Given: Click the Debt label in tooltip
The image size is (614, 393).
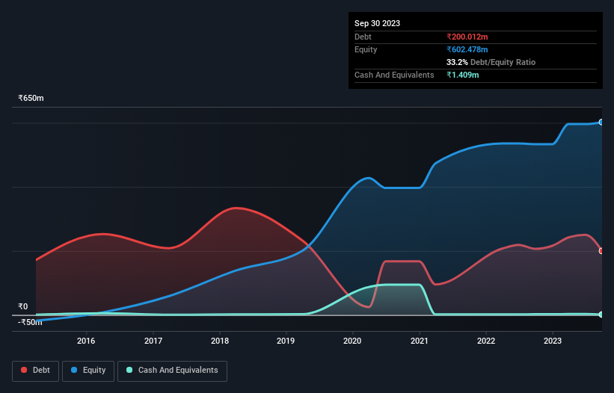Looking at the screenshot, I should [x=363, y=37].
